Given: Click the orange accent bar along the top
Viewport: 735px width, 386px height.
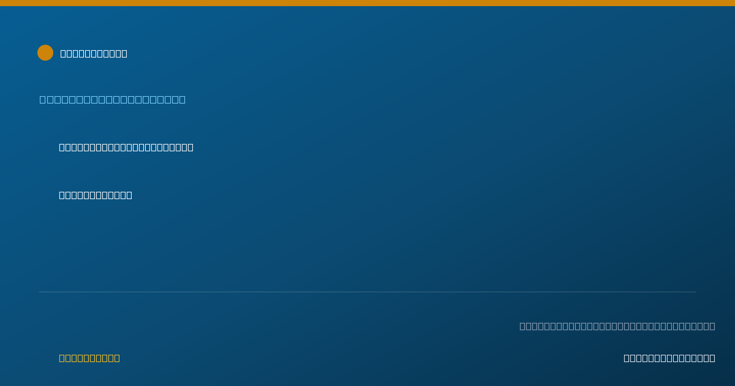Looking at the screenshot, I should coord(367,3).
